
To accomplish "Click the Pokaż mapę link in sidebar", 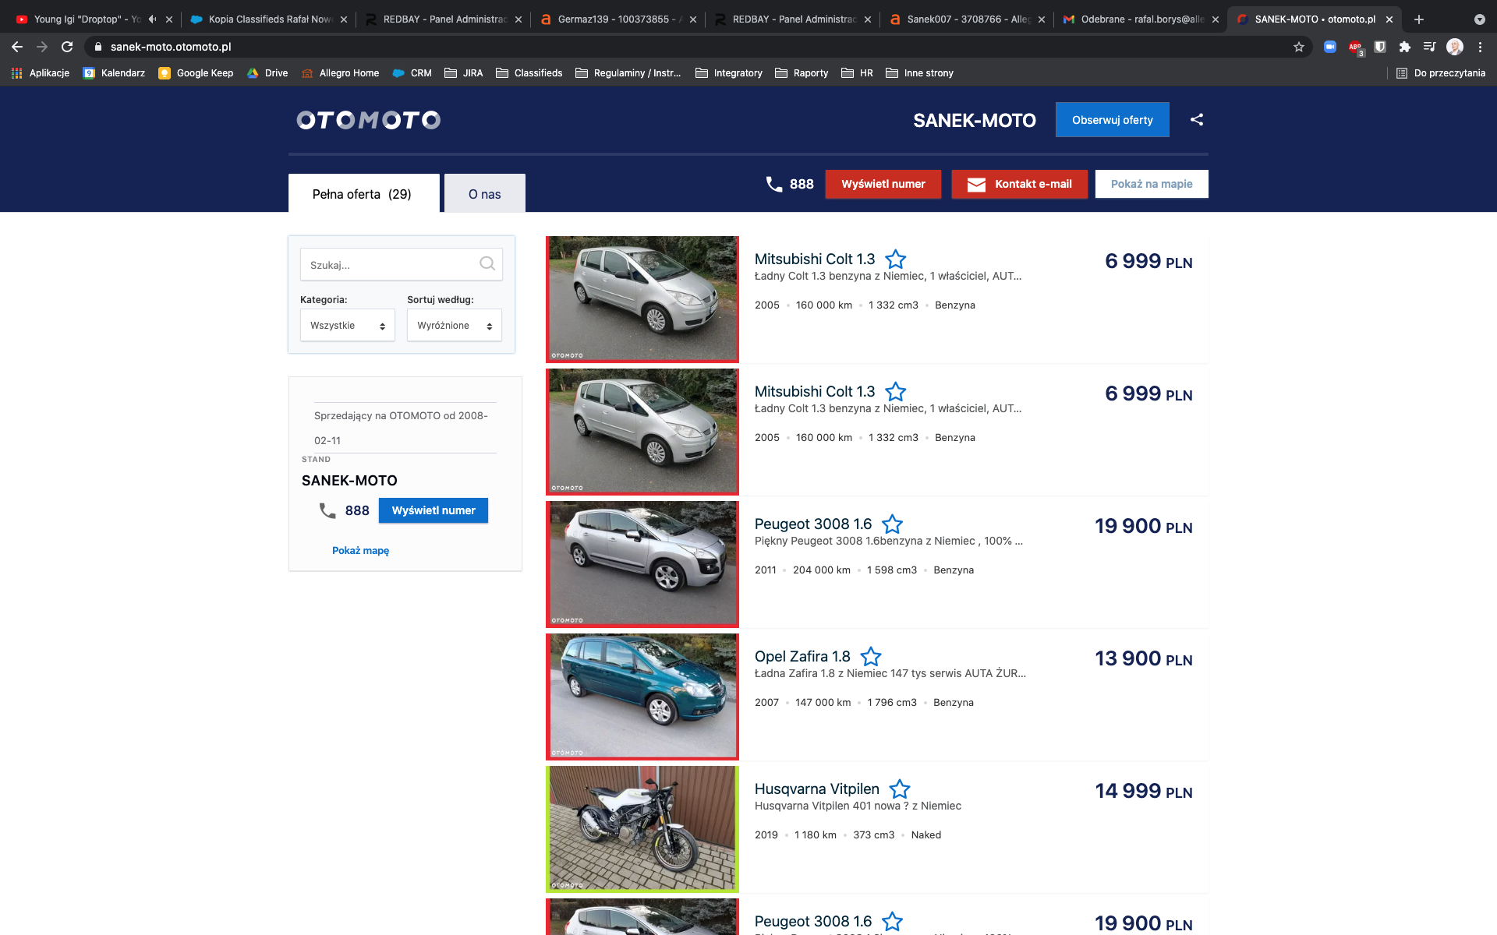I will pyautogui.click(x=360, y=550).
